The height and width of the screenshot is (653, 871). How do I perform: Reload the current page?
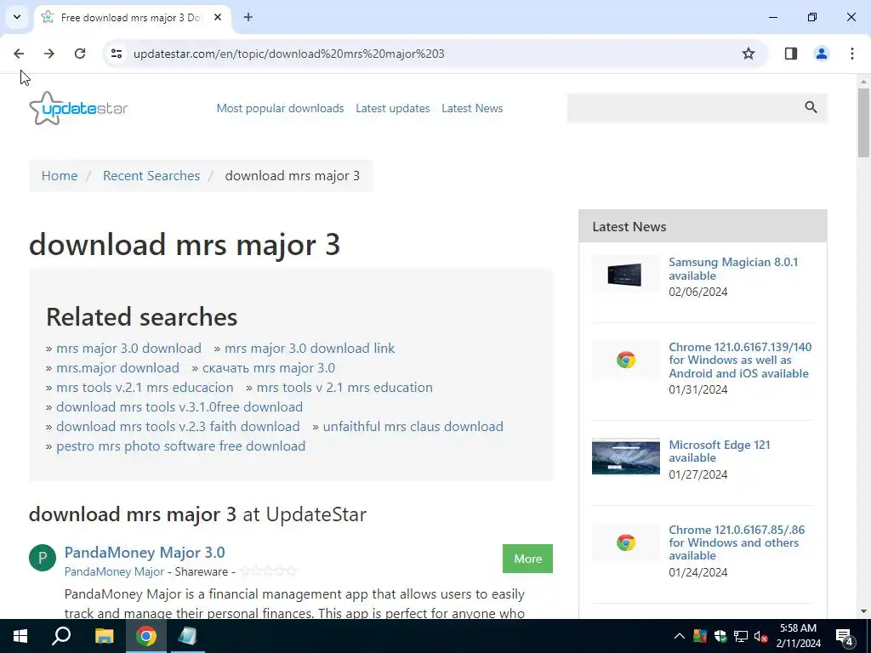click(x=80, y=54)
